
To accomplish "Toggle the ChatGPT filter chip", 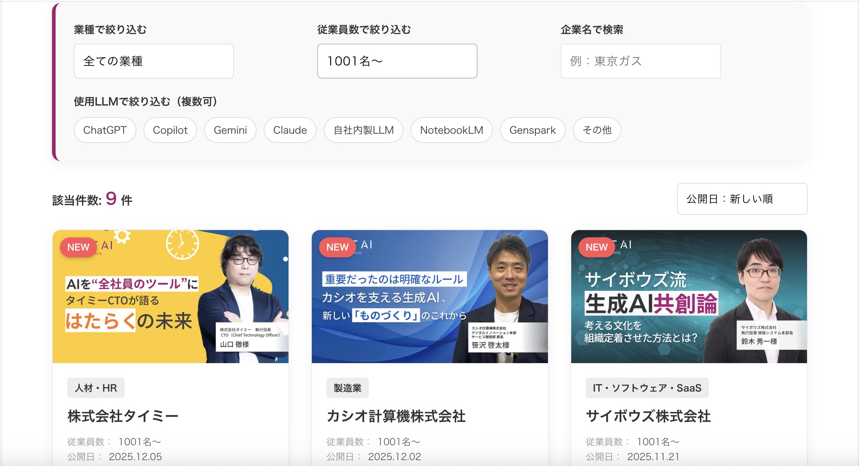I will point(105,130).
